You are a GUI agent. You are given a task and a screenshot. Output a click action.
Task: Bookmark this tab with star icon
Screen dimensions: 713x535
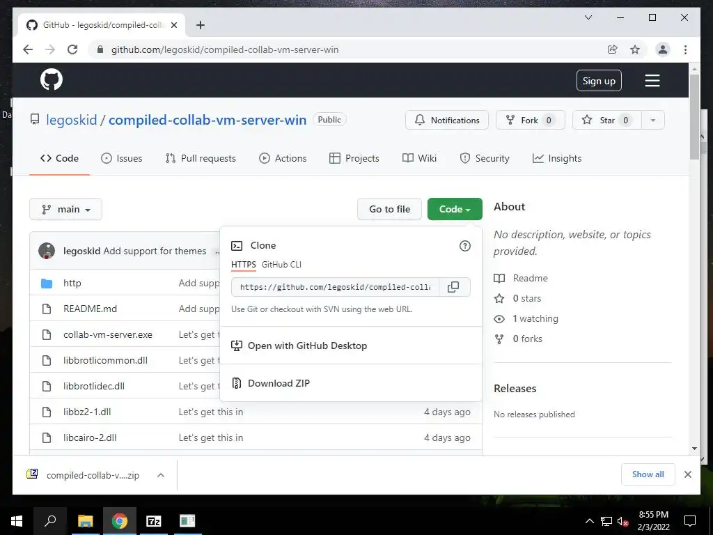coord(635,49)
